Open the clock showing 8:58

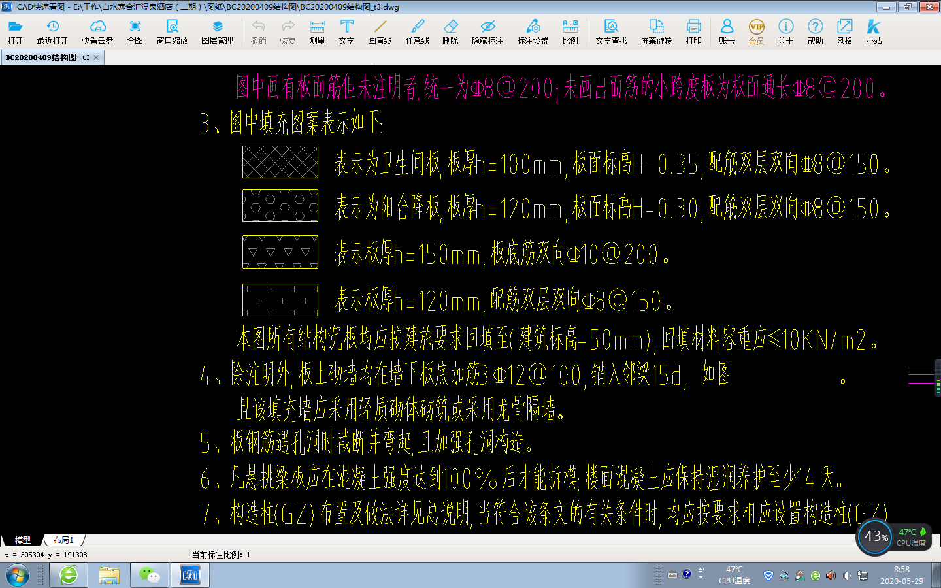pyautogui.click(x=902, y=575)
